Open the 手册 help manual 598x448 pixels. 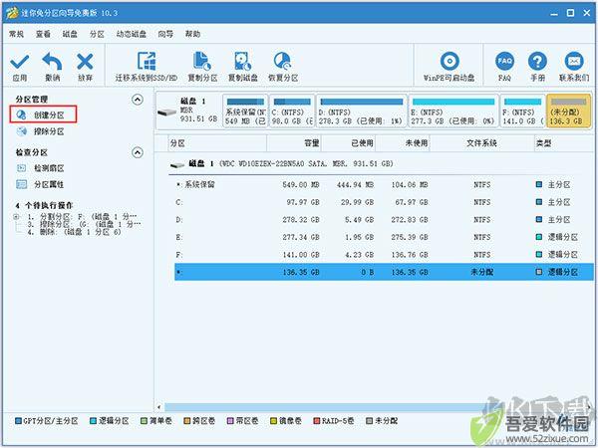click(537, 67)
